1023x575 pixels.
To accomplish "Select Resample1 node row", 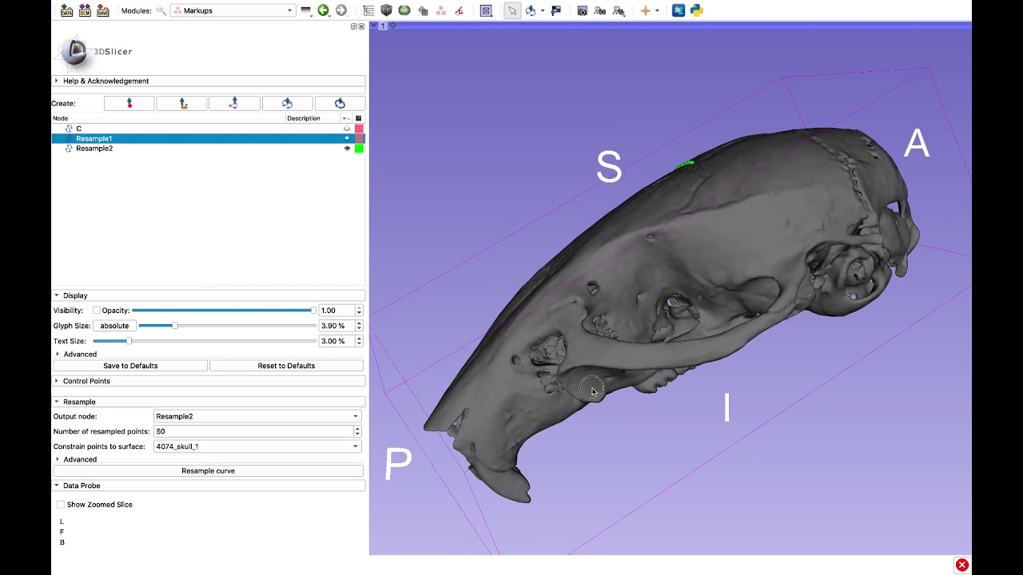I will 208,138.
